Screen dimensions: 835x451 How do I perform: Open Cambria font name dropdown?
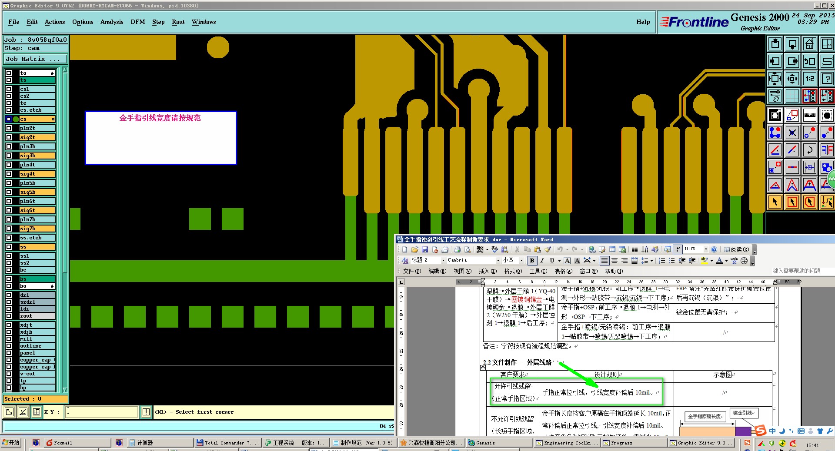498,261
